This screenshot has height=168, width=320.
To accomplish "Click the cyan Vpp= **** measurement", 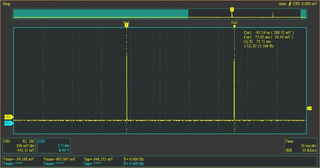I will coord(92,164).
